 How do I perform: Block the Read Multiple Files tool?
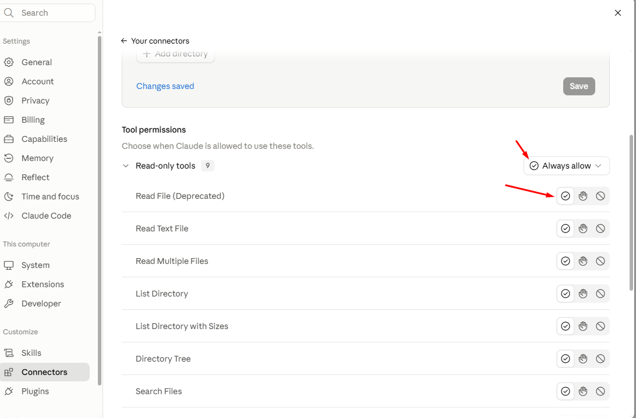600,261
